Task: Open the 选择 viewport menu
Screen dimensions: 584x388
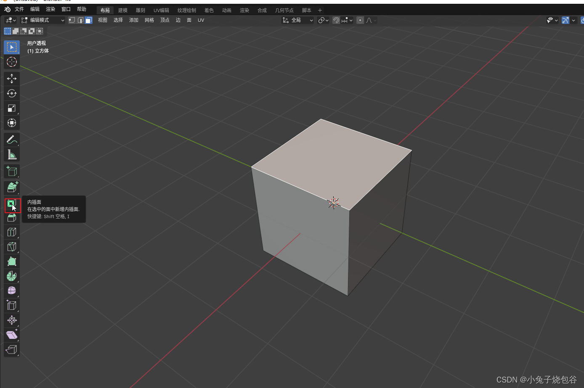Action: point(118,20)
